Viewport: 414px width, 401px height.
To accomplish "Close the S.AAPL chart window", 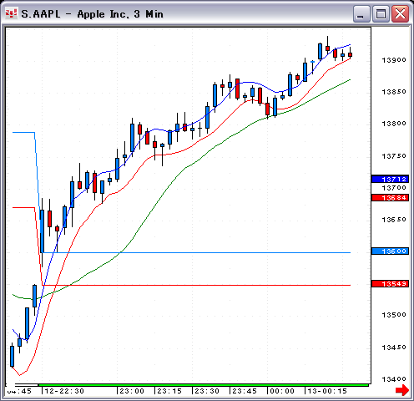I will point(400,13).
